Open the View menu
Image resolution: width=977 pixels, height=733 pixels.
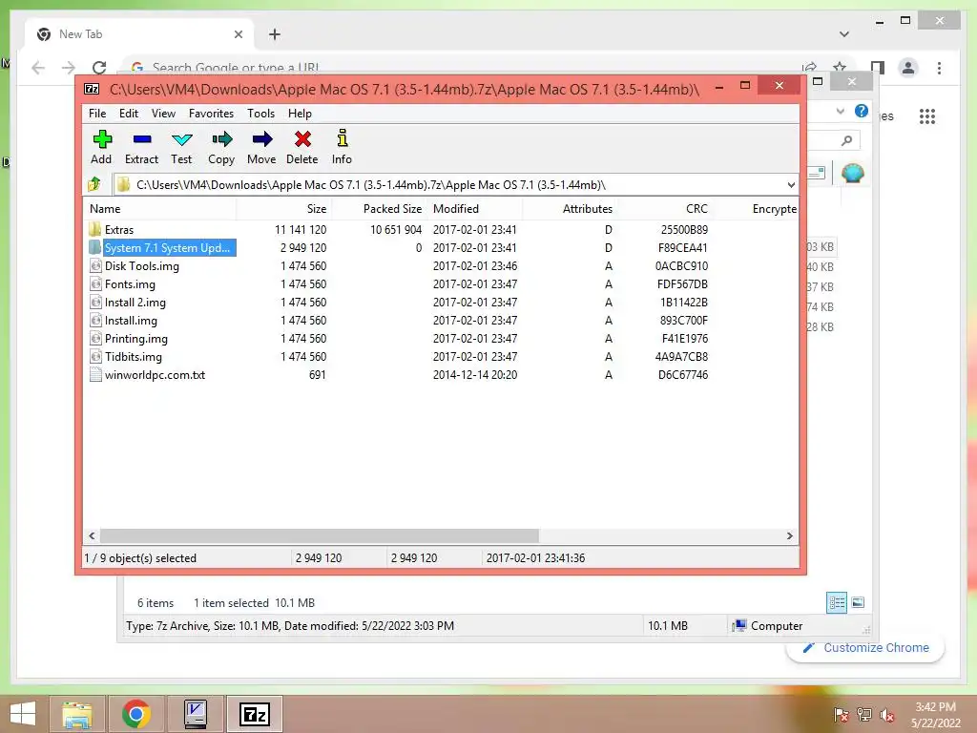pyautogui.click(x=163, y=114)
